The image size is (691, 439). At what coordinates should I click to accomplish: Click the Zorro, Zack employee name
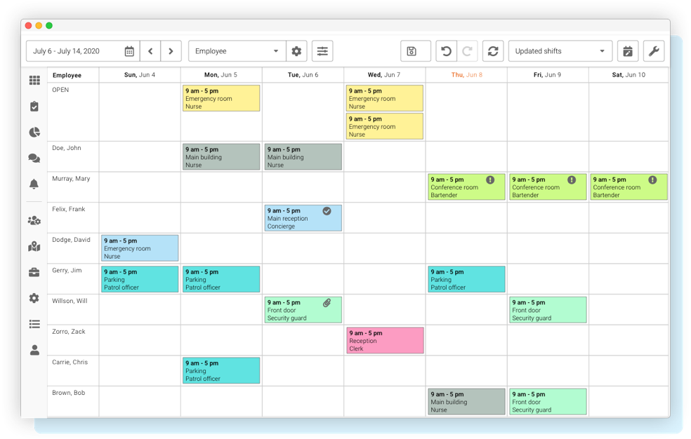(69, 332)
